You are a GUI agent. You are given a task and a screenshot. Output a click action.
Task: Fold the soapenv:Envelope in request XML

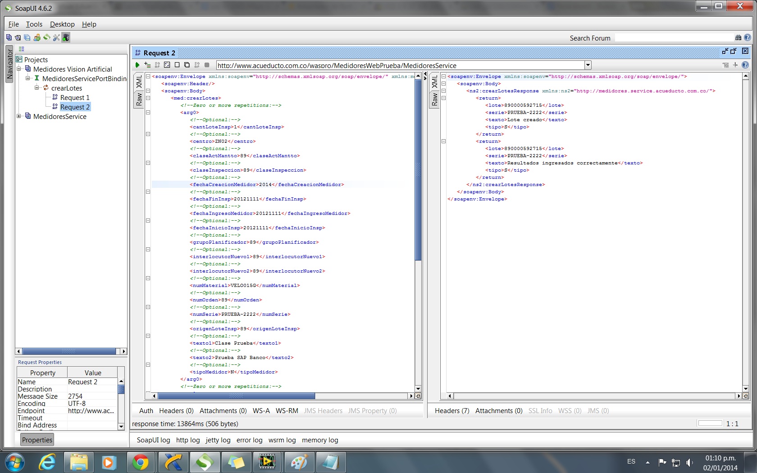click(148, 77)
